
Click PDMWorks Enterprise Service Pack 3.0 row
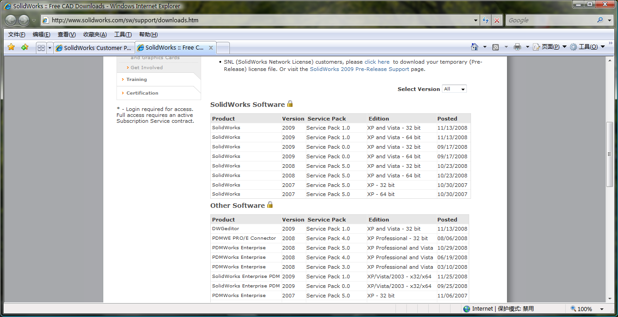(339, 267)
